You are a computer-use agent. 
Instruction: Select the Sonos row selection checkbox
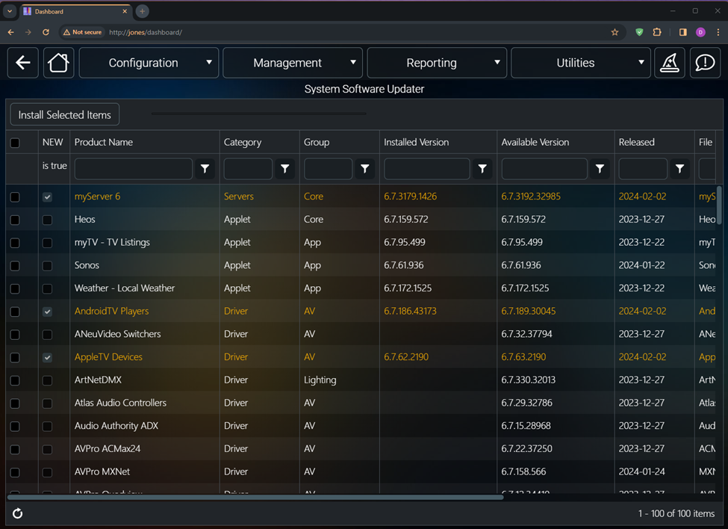coord(15,266)
